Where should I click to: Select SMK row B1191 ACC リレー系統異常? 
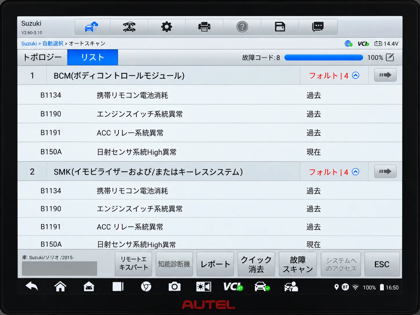[210, 227]
